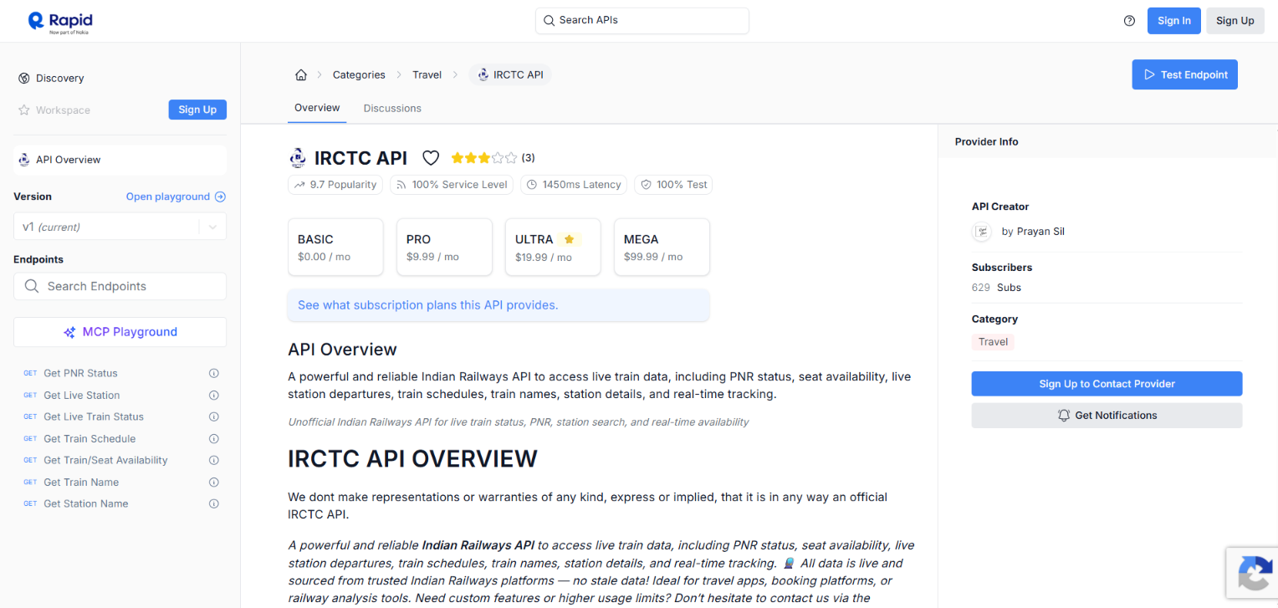Select the BASIC $0.00 plan card

(x=335, y=247)
